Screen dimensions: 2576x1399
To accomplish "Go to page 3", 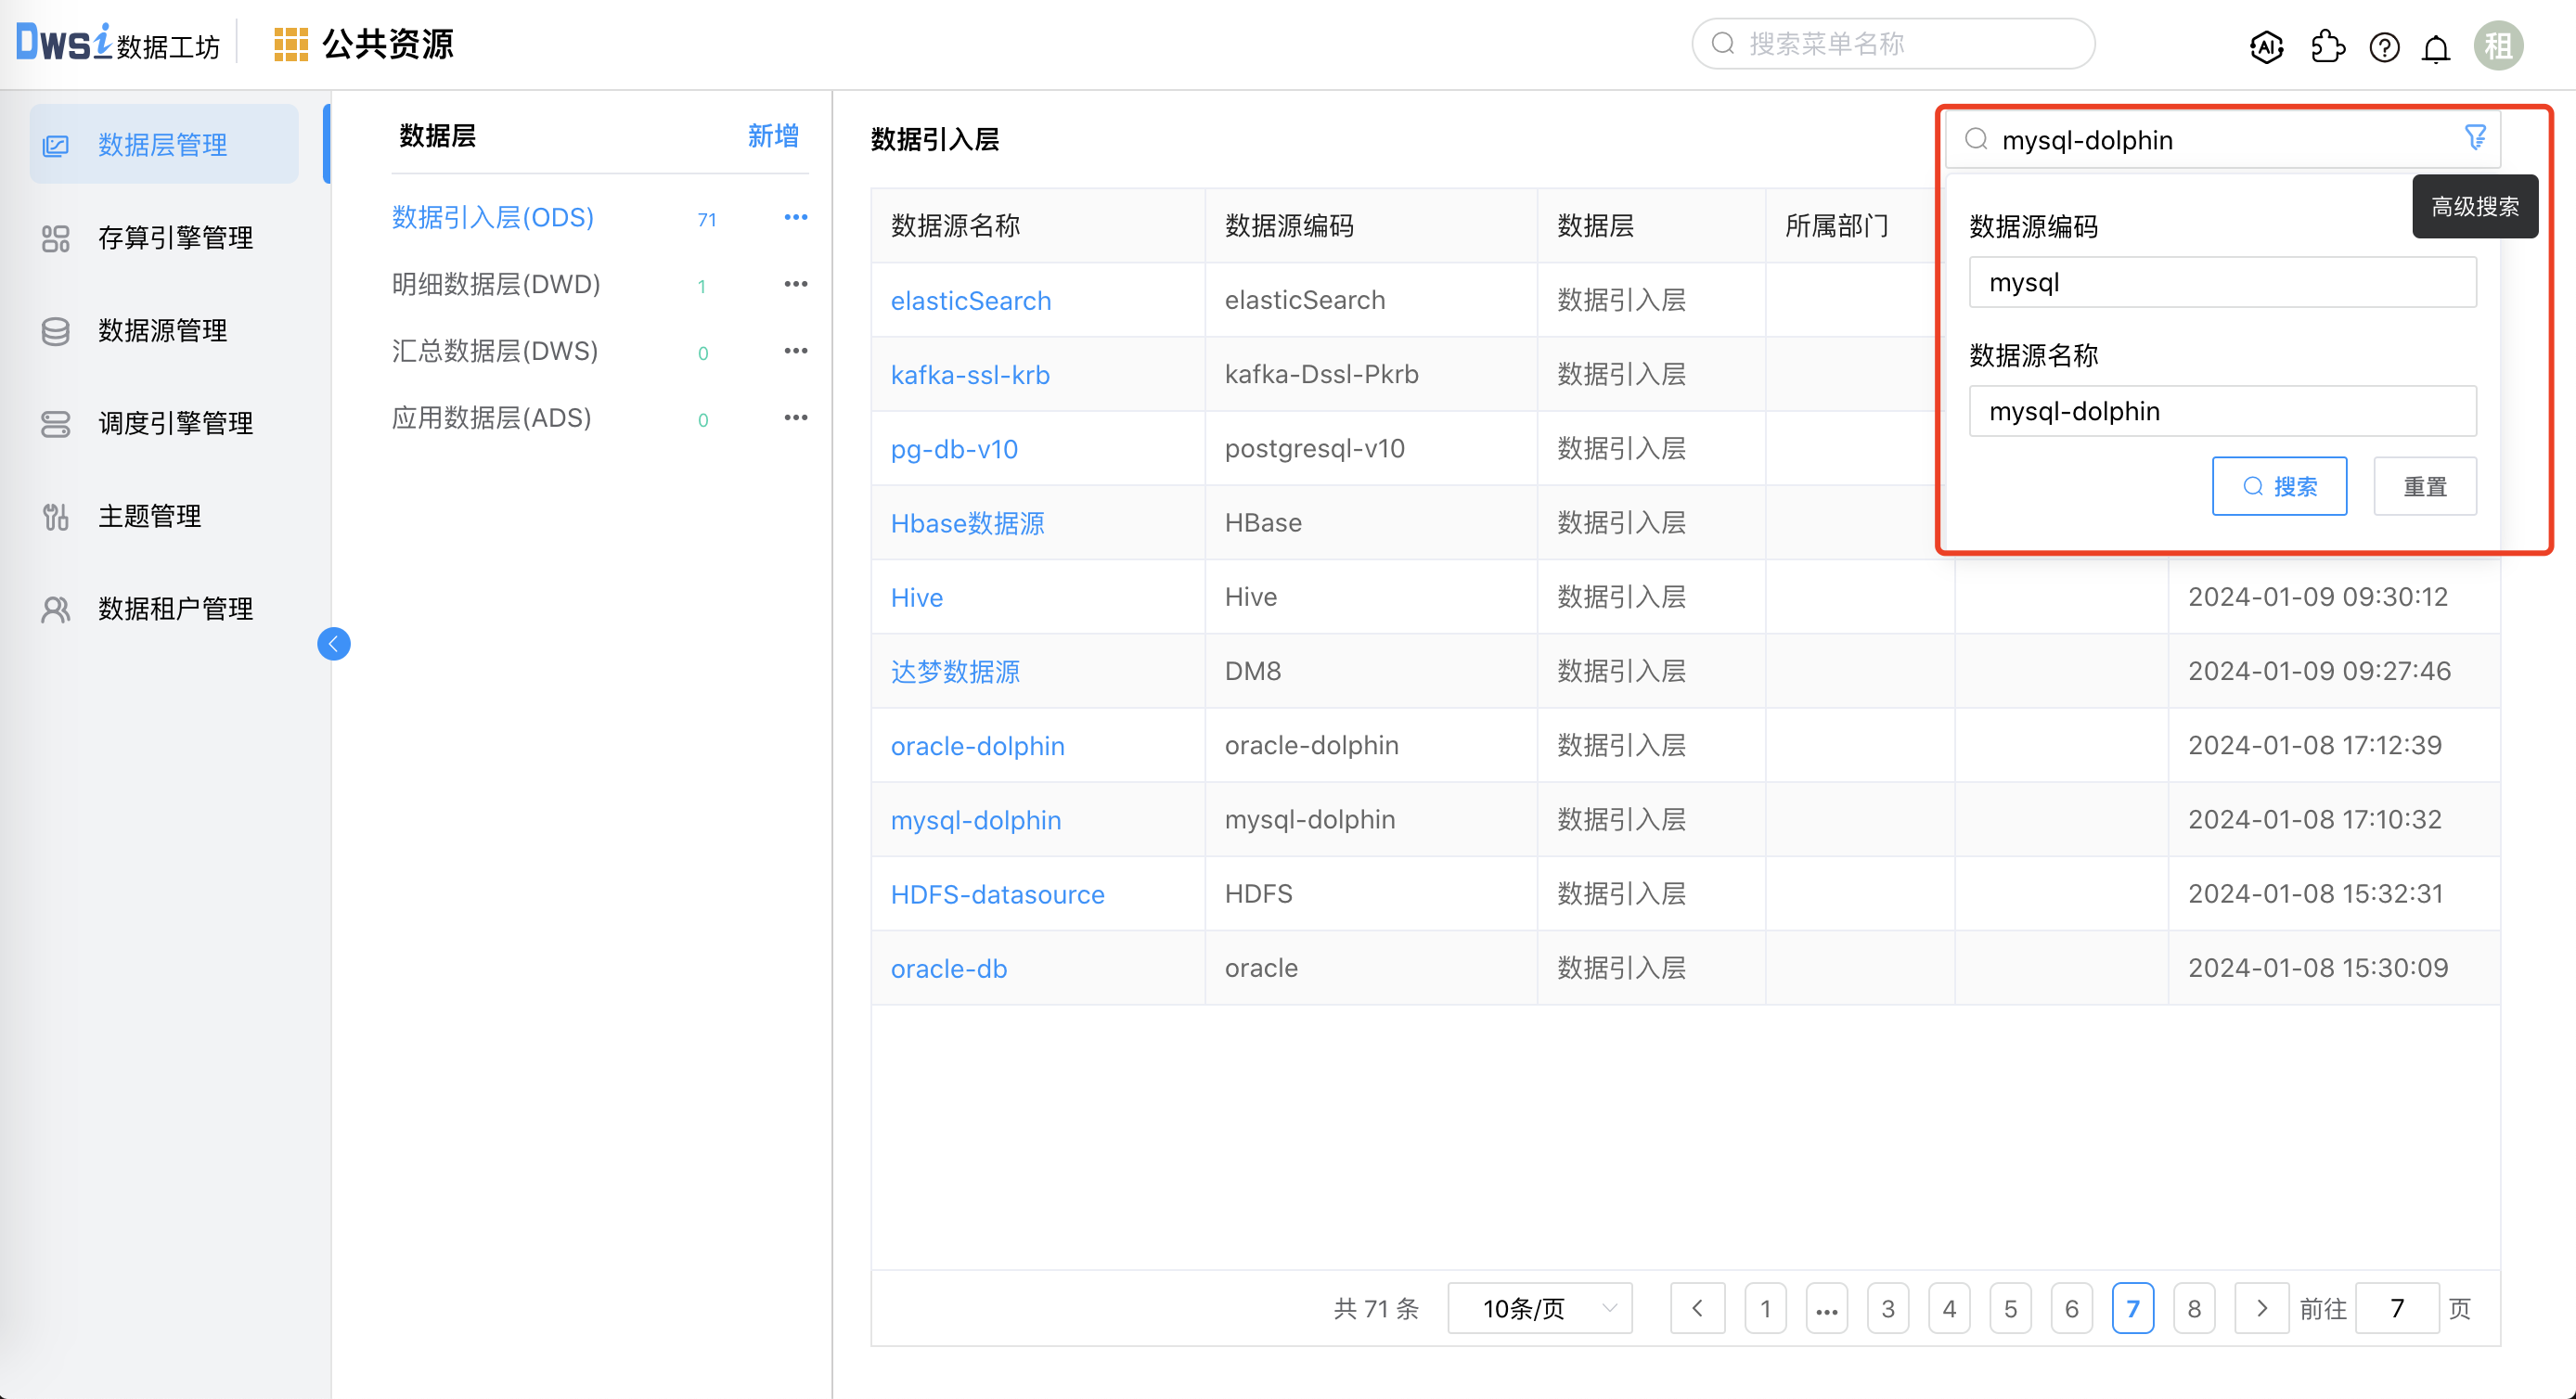I will [x=1888, y=1308].
